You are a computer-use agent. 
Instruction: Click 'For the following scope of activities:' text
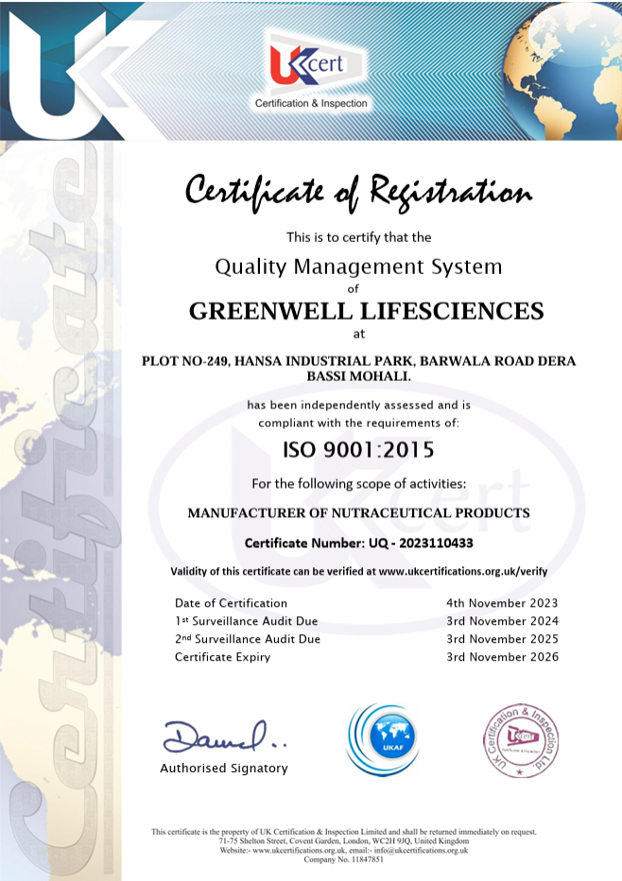coord(358,484)
